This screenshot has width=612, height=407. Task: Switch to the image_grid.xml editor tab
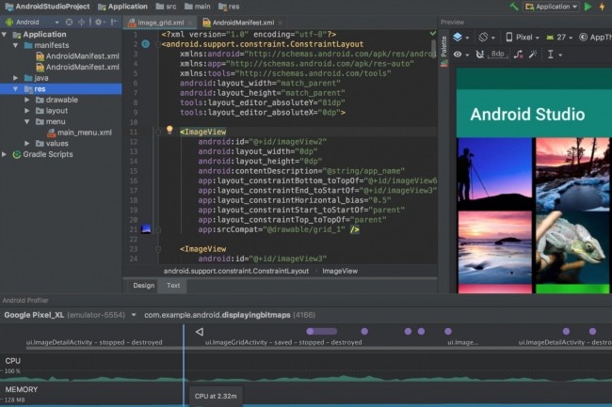point(160,23)
